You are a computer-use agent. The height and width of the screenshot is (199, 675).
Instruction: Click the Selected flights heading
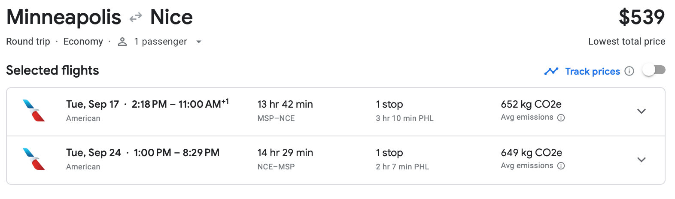pos(52,70)
